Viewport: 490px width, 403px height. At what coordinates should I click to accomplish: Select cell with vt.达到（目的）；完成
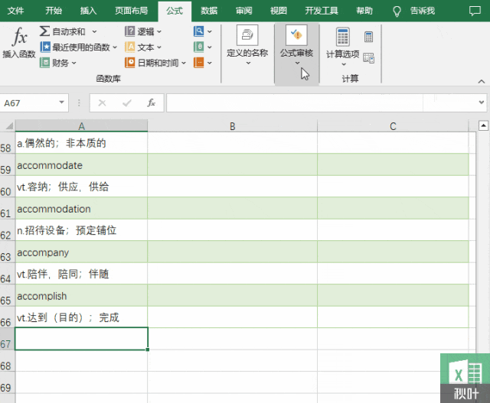tap(81, 317)
